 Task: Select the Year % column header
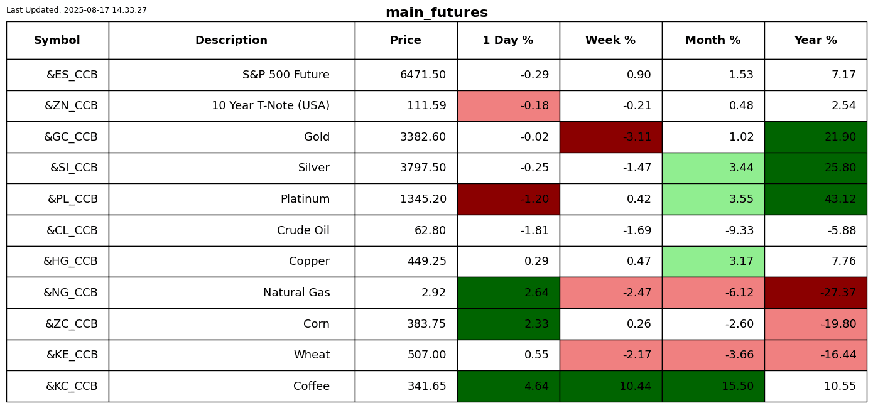[x=815, y=41]
